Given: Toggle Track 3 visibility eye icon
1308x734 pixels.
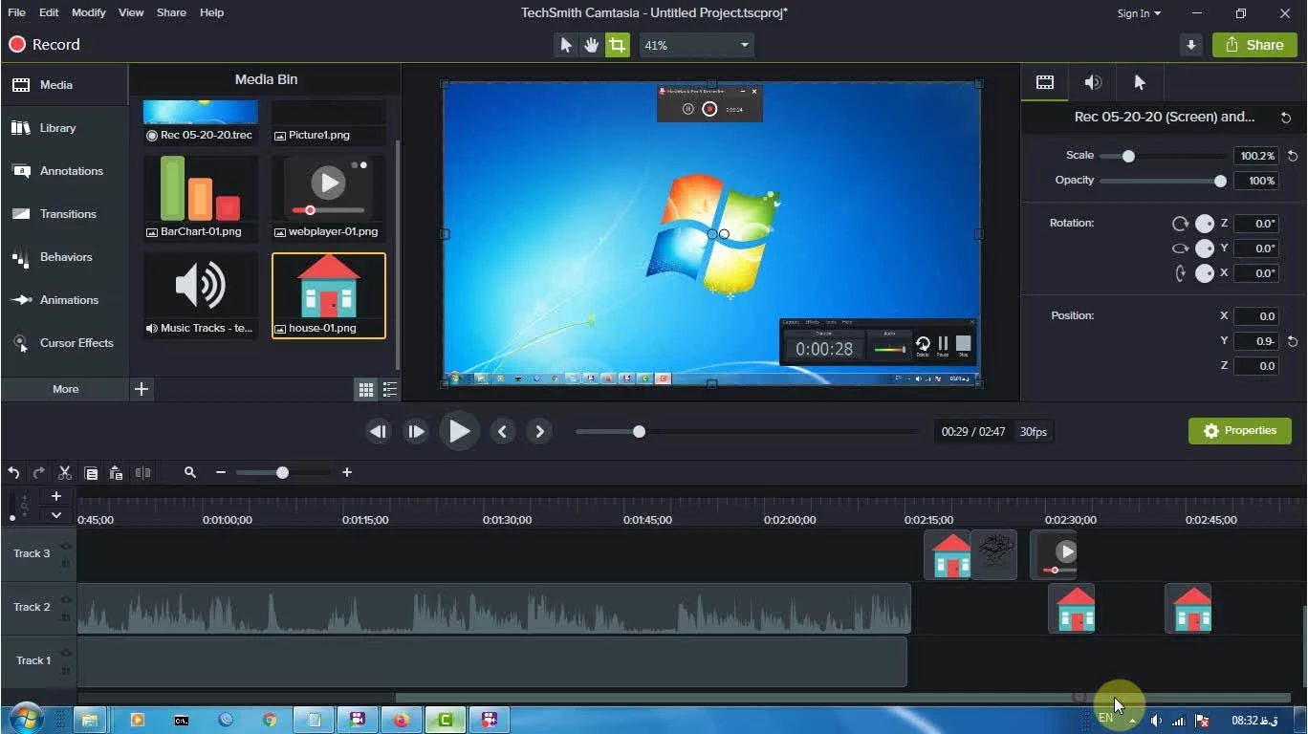Looking at the screenshot, I should [x=66, y=547].
